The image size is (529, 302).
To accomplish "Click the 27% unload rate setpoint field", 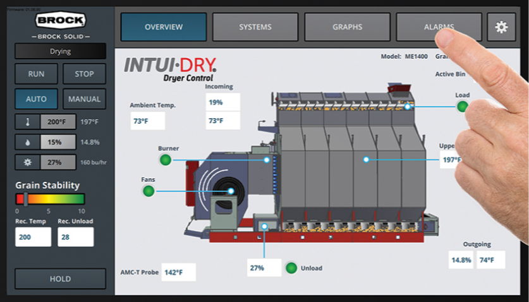I will (58, 162).
